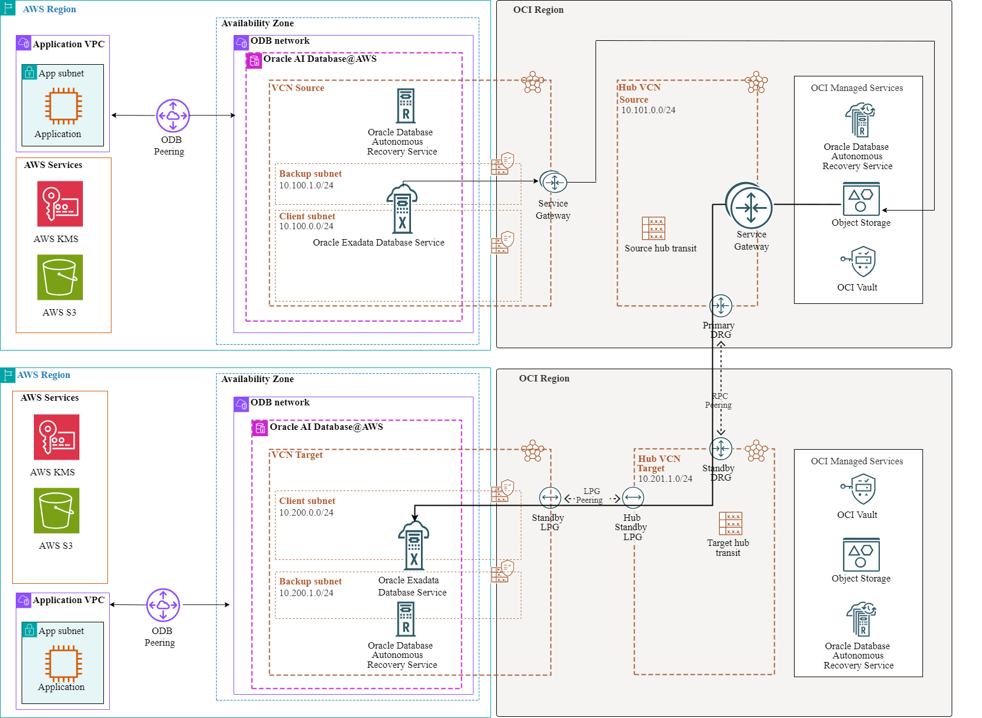Select the AWS S3 icon in bottom AWS Services
Image resolution: width=982 pixels, height=718 pixels.
tap(57, 510)
